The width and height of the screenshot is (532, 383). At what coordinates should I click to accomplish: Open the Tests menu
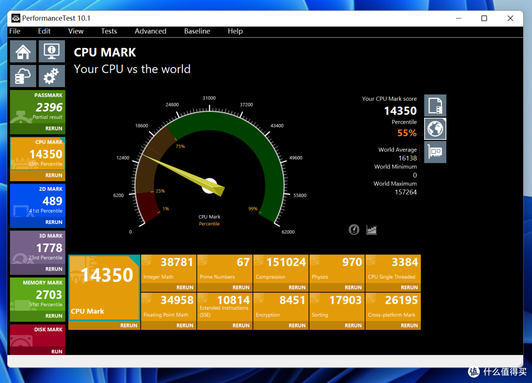click(x=109, y=31)
